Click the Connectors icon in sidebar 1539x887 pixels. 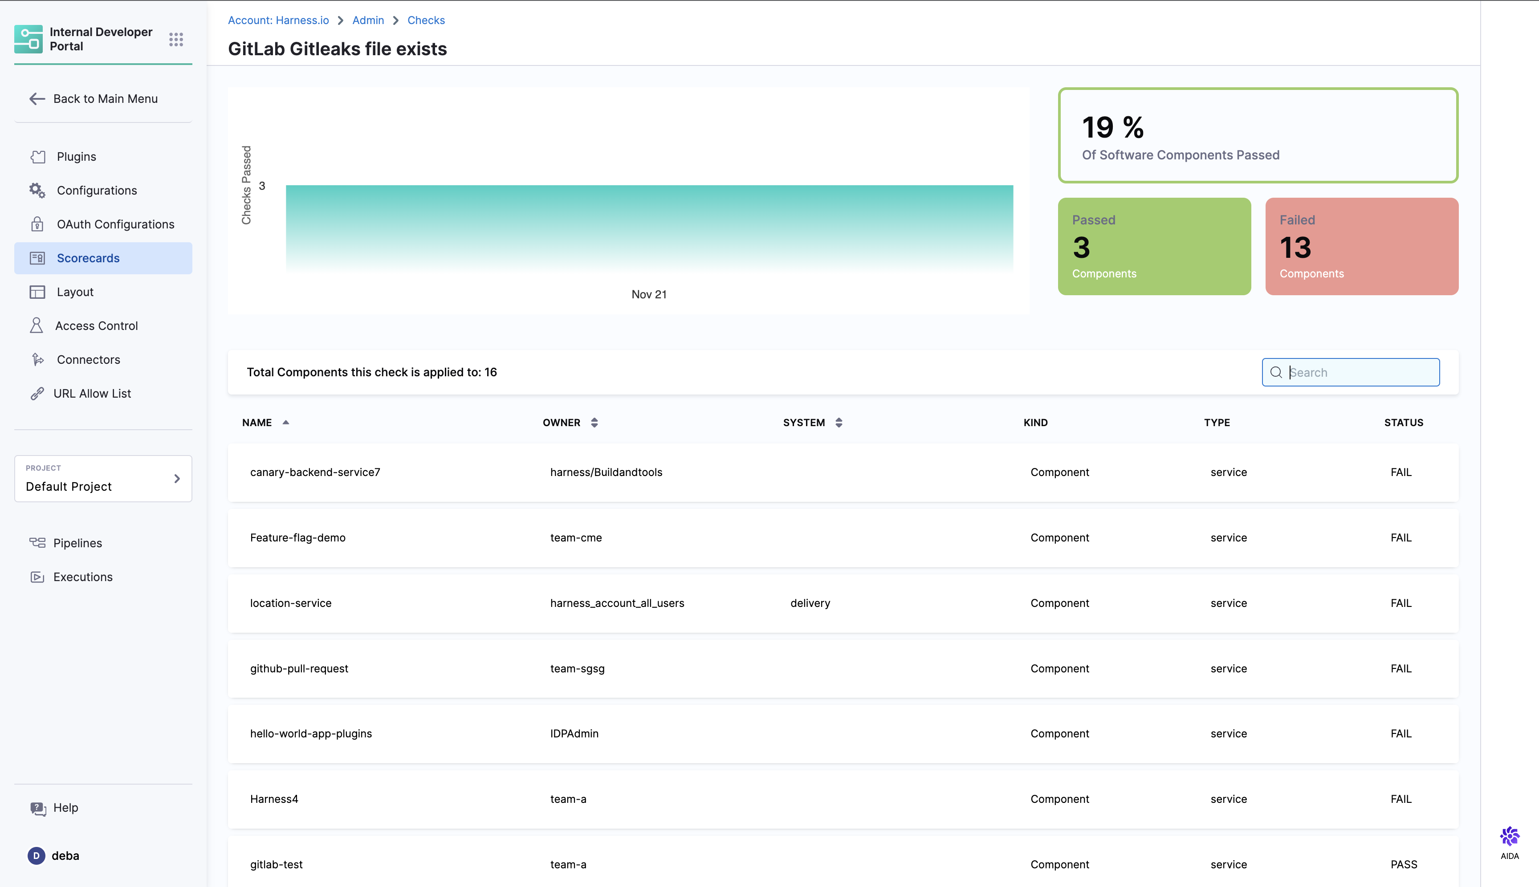(x=37, y=359)
